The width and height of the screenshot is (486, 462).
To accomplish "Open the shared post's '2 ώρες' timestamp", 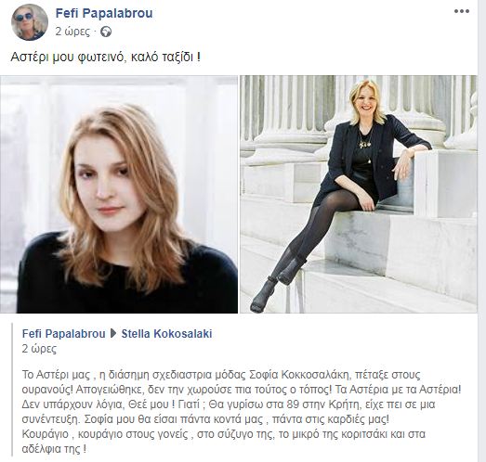I will (39, 349).
